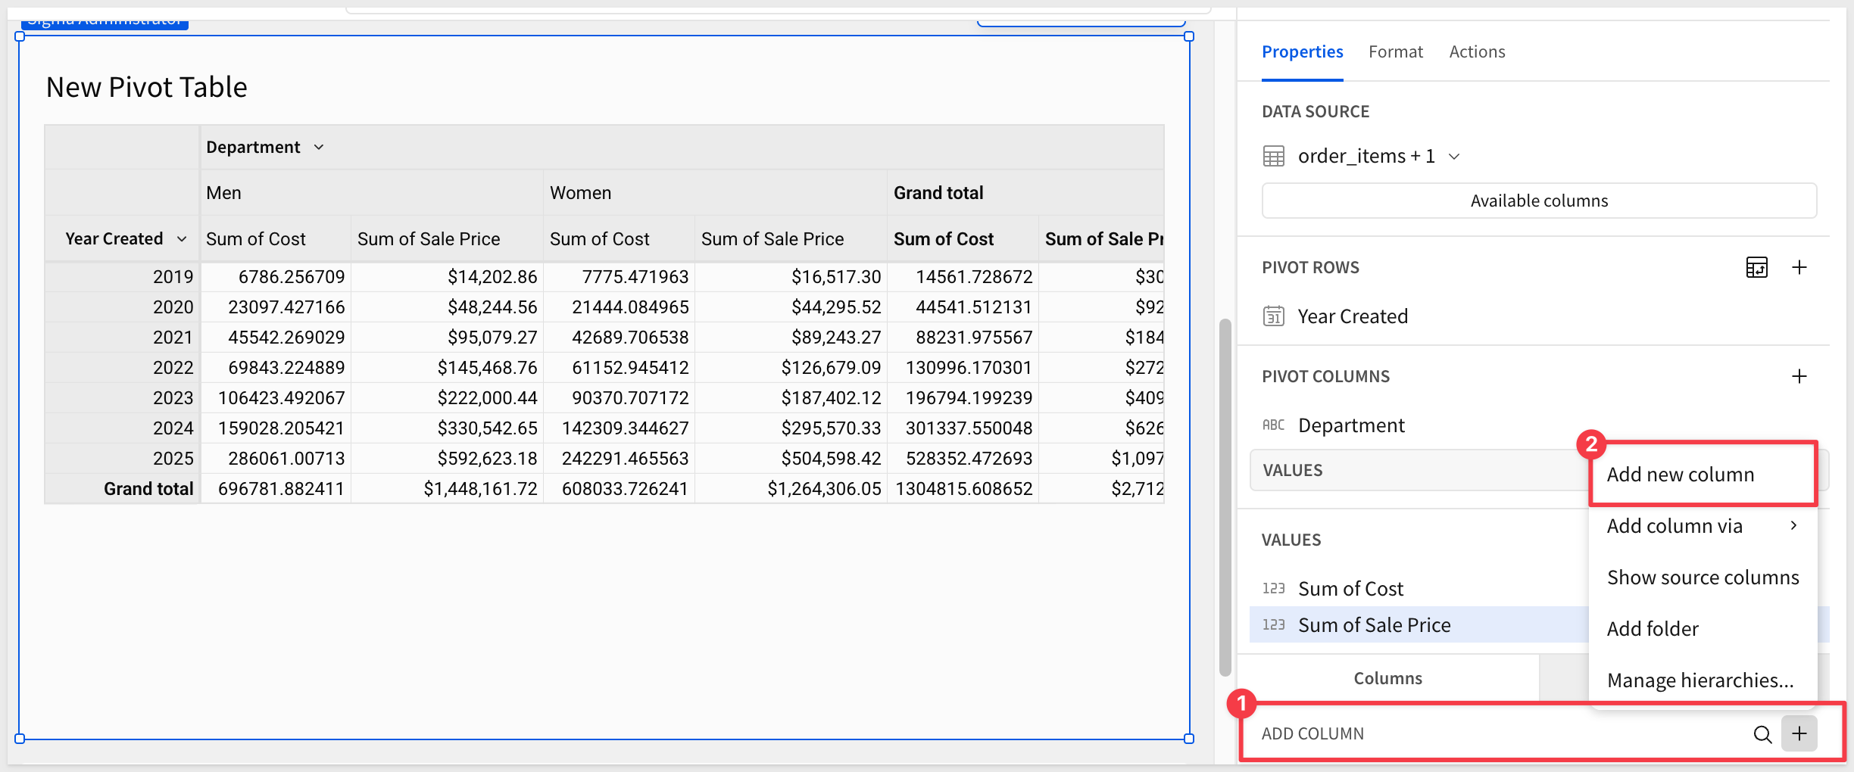This screenshot has width=1854, height=772.
Task: Choose Add new column from menu
Action: [x=1681, y=475]
